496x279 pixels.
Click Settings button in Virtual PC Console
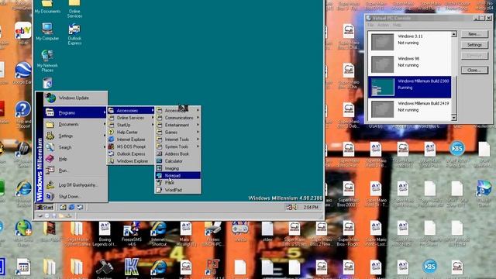[x=474, y=45]
